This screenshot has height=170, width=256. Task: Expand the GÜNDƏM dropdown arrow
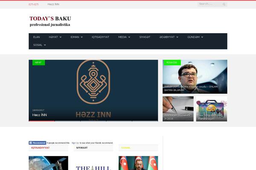202,37
